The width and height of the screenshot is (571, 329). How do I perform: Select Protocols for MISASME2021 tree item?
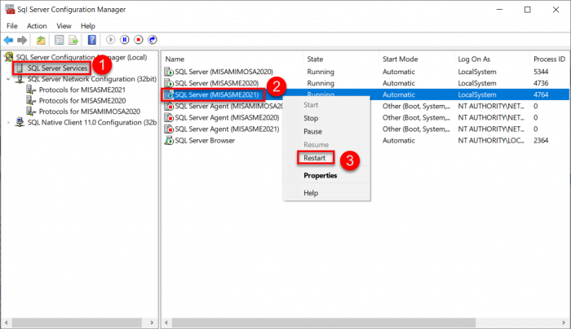[x=82, y=90]
